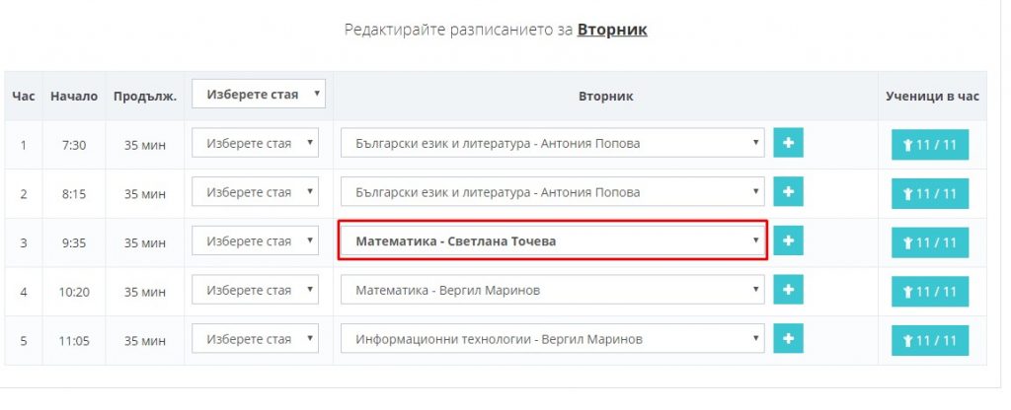Select room dropdown in the 9:35 row
This screenshot has height=410, width=1011.
pos(256,240)
